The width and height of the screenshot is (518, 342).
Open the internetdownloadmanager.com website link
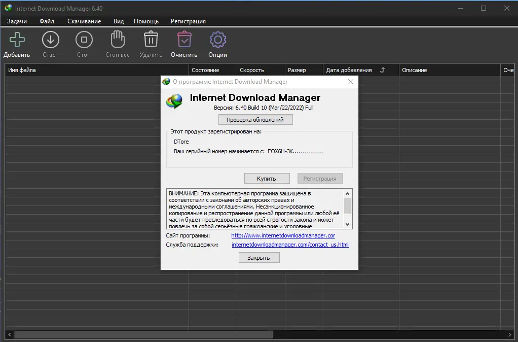[282, 235]
